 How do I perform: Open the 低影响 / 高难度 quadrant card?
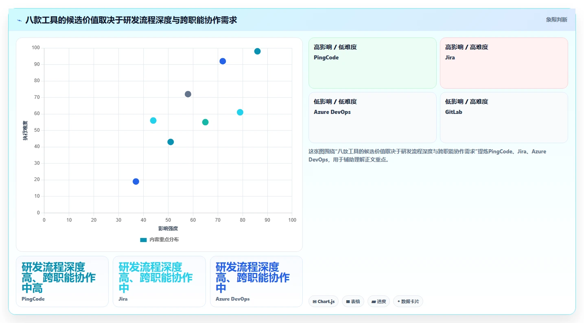(x=504, y=118)
